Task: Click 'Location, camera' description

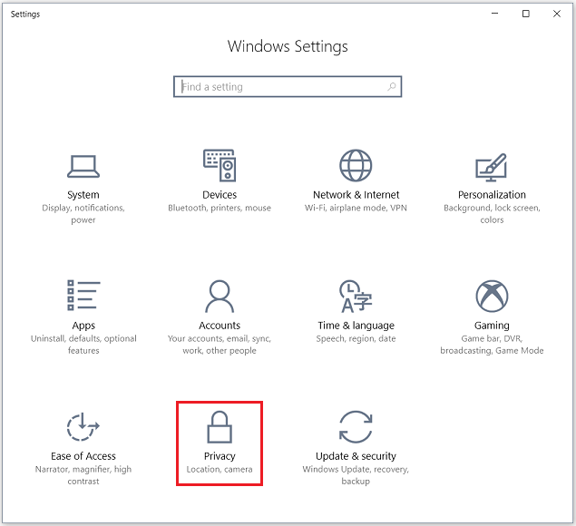Action: 220,470
